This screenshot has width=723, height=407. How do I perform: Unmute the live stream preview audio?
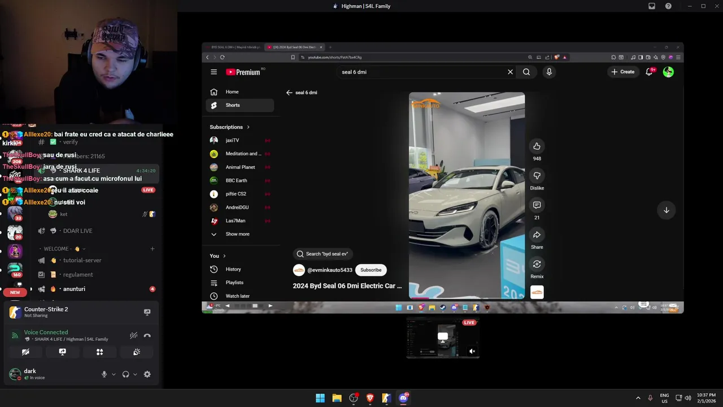pos(472,351)
